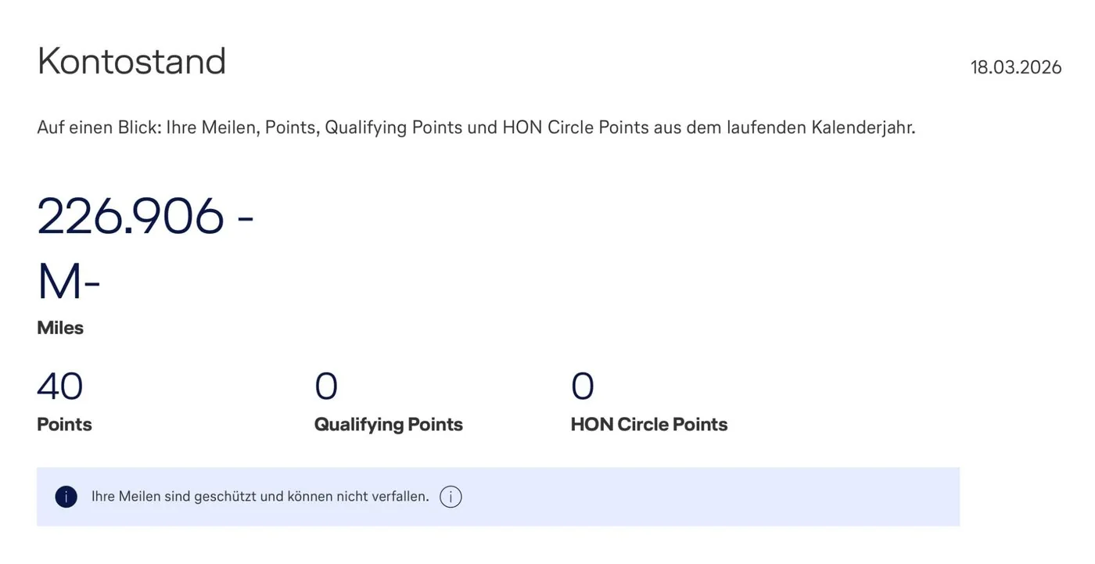This screenshot has height=564, width=1095.
Task: Click the HON Circle Points label
Action: click(x=649, y=425)
